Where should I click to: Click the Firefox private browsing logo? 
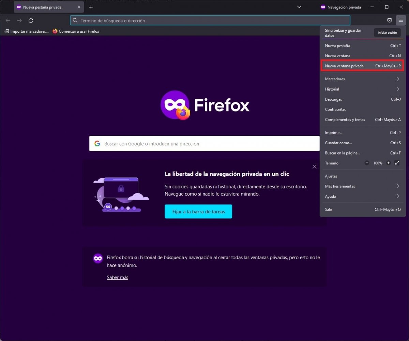(205, 105)
